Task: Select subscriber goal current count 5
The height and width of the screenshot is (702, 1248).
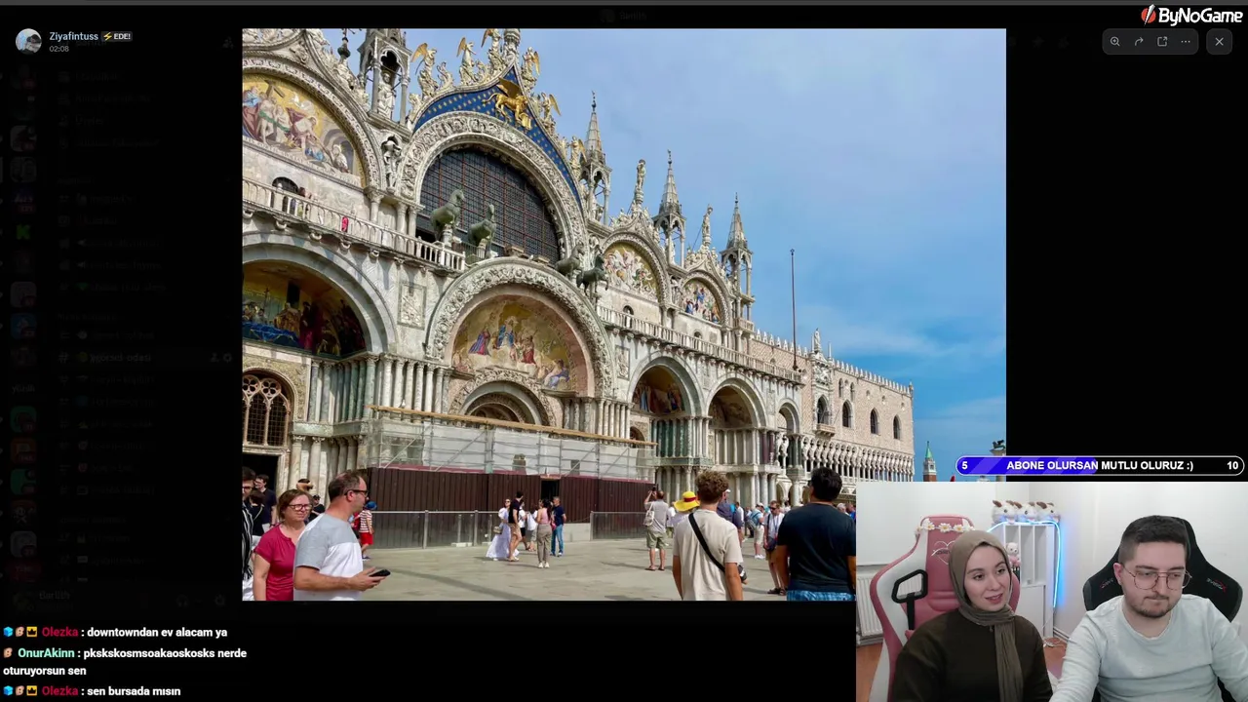Action: pos(964,465)
